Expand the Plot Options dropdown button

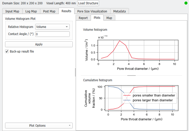[39, 126]
